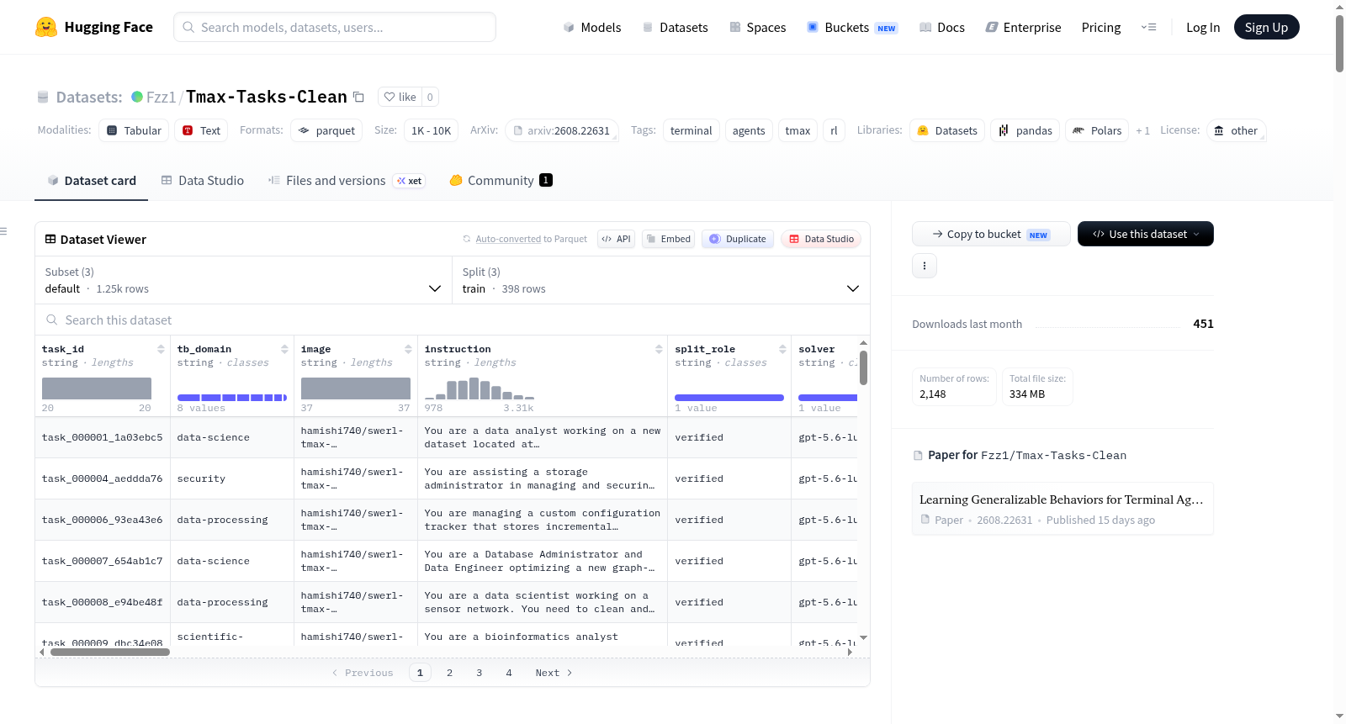Click the page's main vertical scrollbar
1346x724 pixels.
pyautogui.click(x=1339, y=44)
